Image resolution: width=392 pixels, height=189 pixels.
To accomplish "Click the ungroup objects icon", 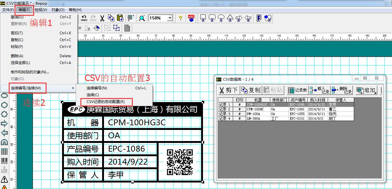I will [116, 28].
